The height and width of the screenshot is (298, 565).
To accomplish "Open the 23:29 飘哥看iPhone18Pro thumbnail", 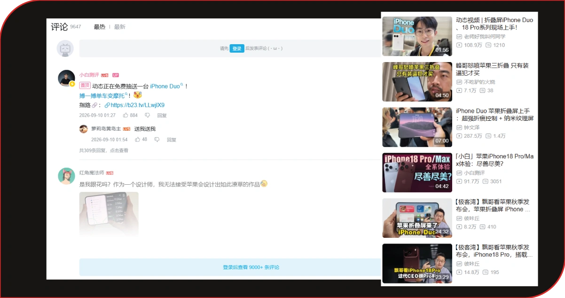I will click(417, 263).
